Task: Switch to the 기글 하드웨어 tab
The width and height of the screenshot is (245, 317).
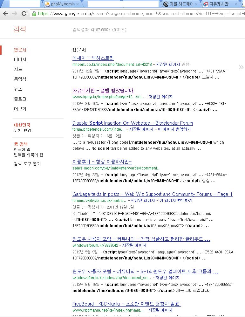Action: 181,4
